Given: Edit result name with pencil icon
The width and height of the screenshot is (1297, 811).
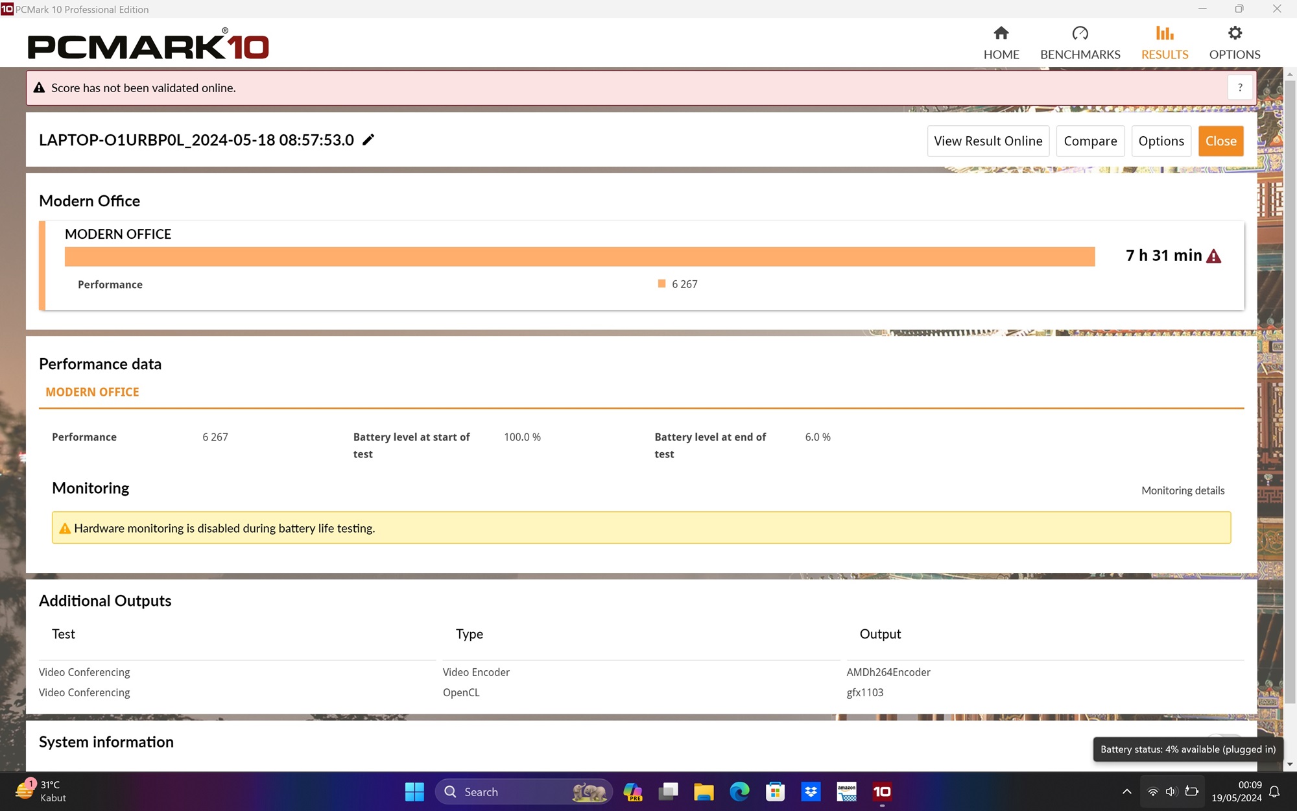Looking at the screenshot, I should tap(368, 139).
